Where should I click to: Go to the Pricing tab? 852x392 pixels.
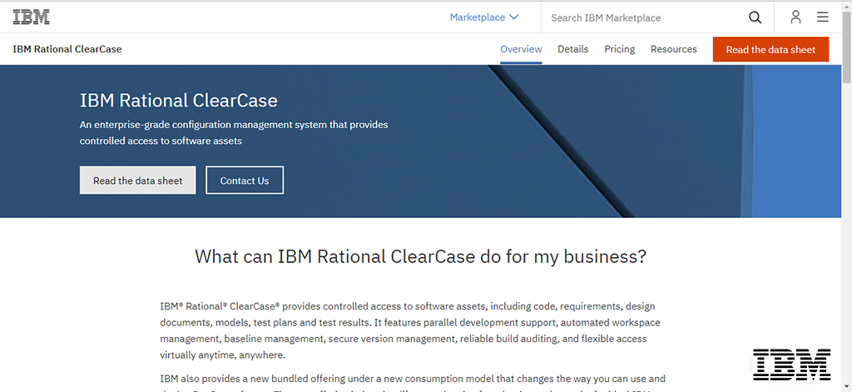pos(619,49)
